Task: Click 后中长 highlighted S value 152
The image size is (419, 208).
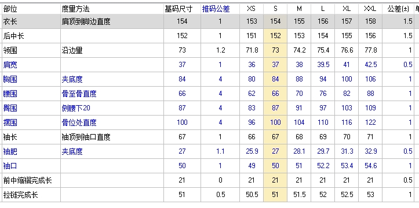Action: pyautogui.click(x=275, y=36)
